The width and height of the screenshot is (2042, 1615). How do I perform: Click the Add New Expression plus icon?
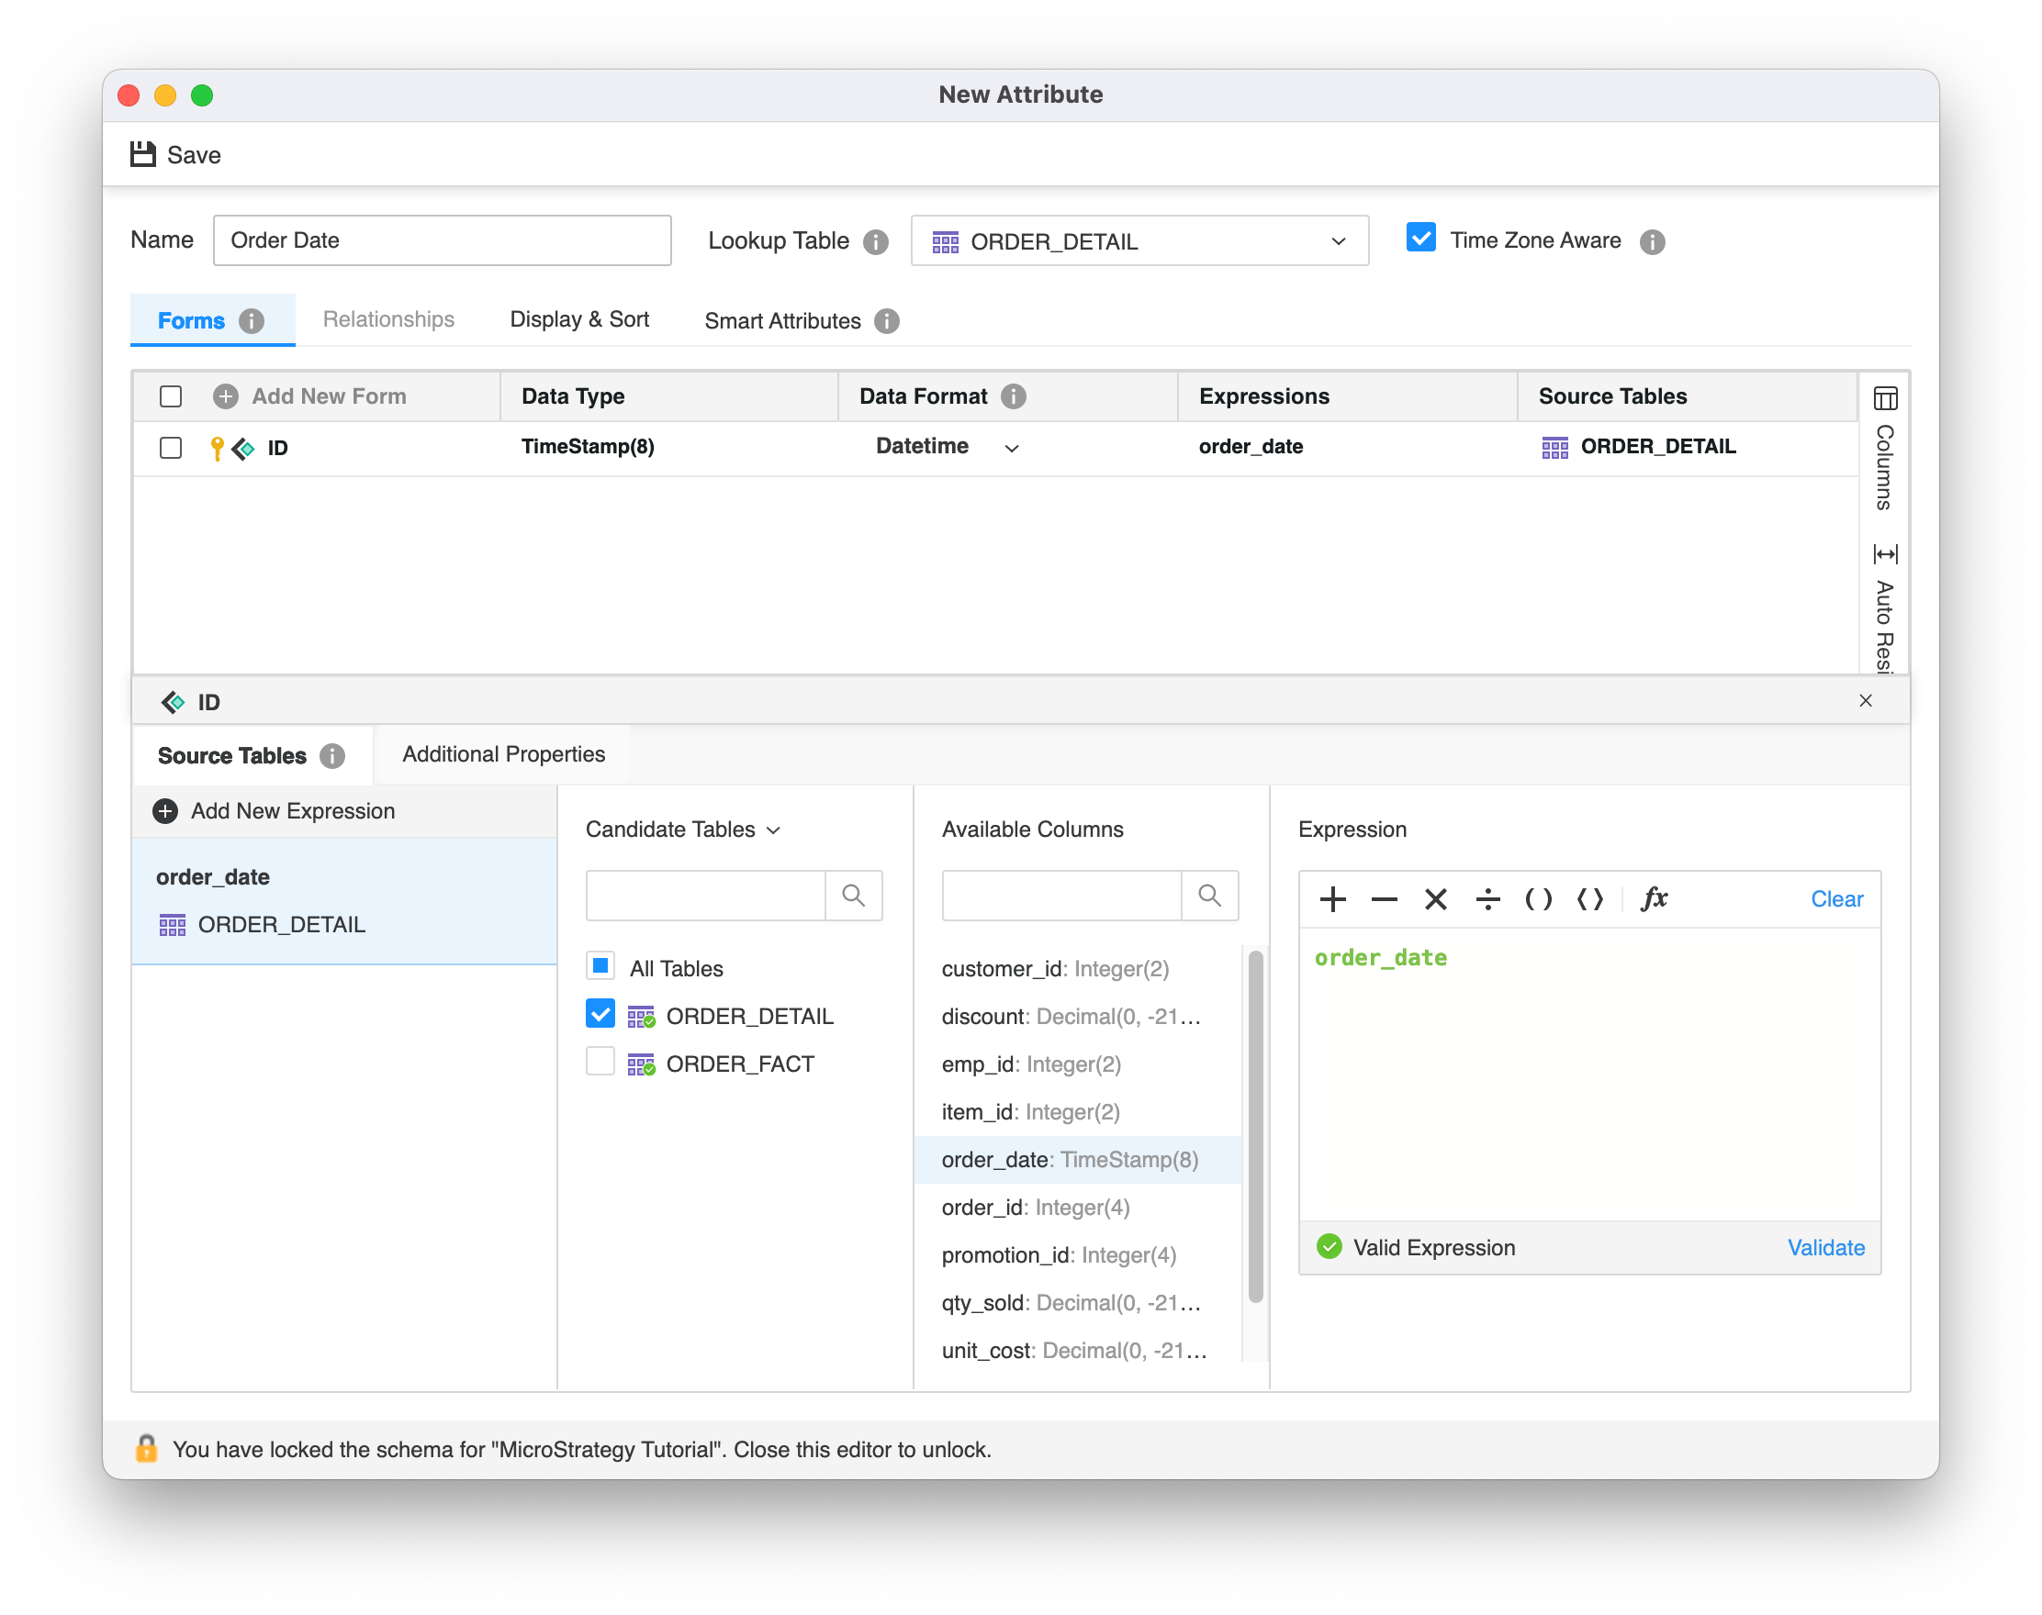[x=165, y=811]
